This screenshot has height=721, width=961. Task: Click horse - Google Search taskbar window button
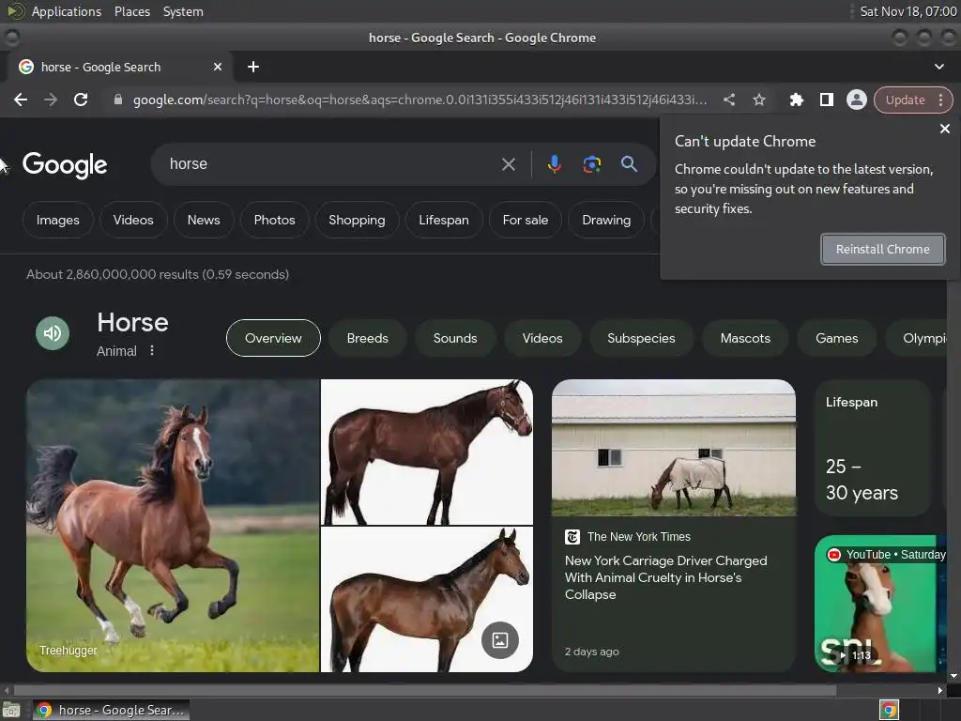(x=111, y=710)
